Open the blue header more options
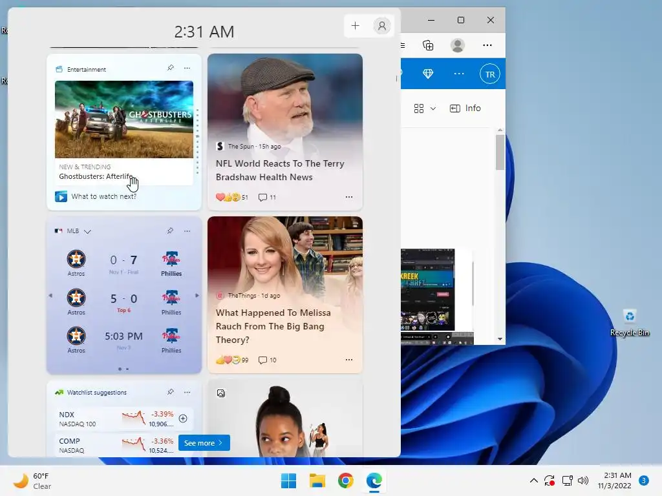The height and width of the screenshot is (496, 662). (459, 74)
